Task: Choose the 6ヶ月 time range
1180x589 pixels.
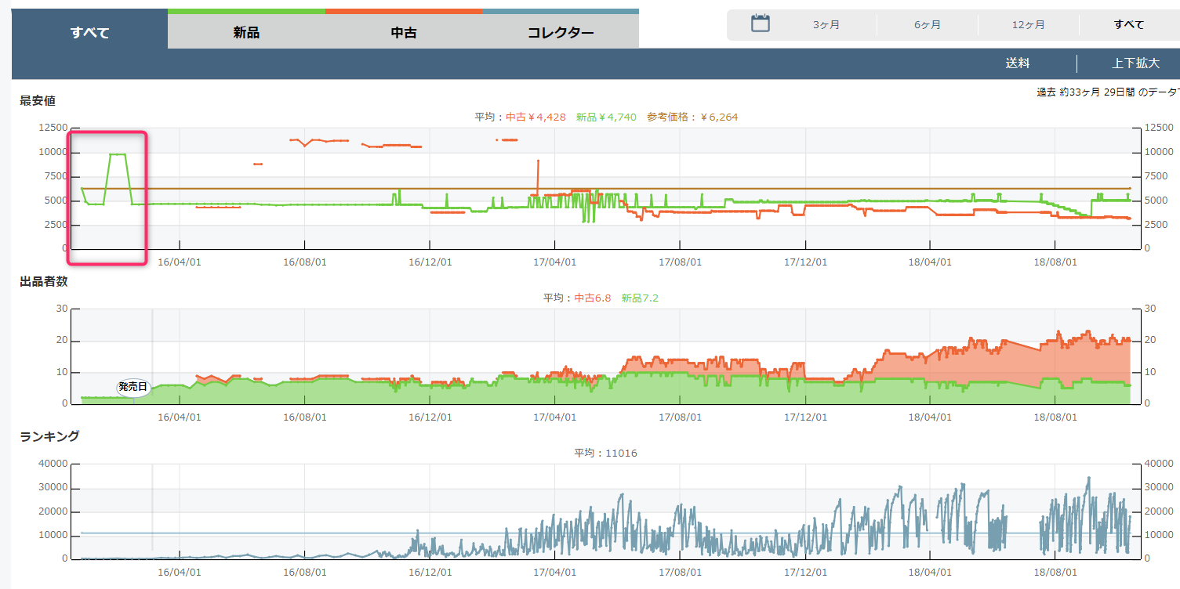Action: pos(927,25)
